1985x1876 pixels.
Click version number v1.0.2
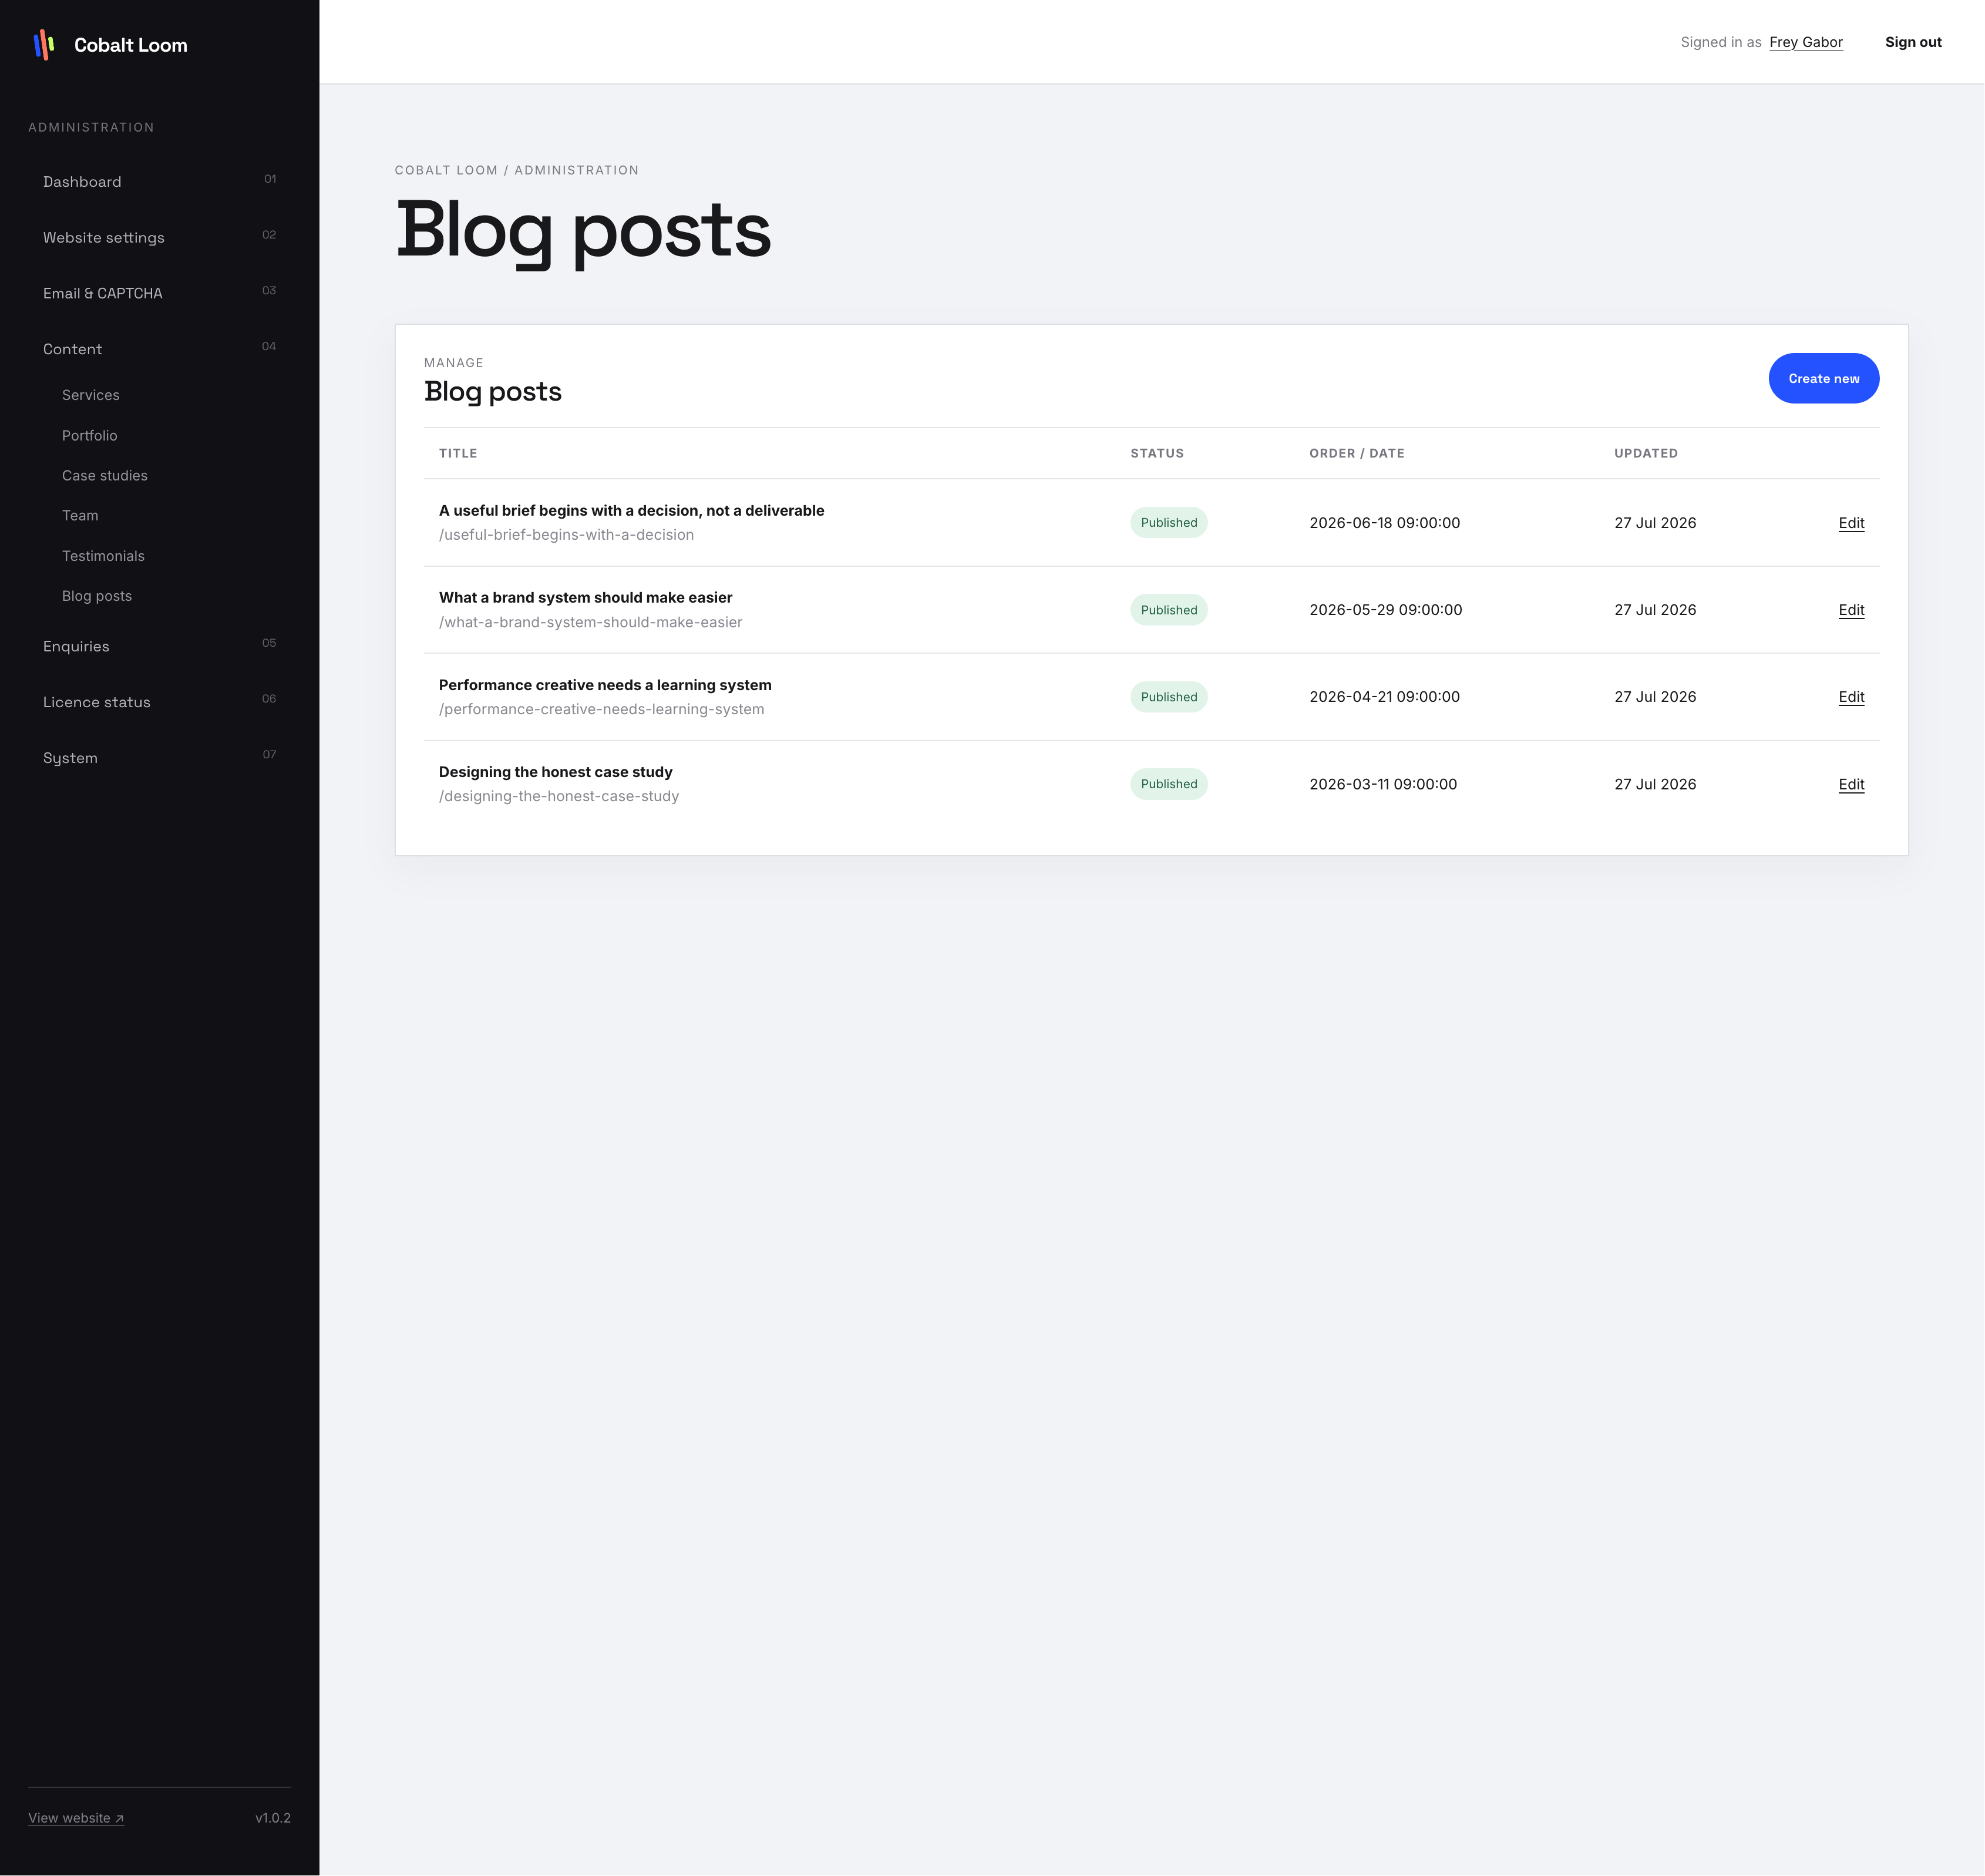tap(273, 1818)
